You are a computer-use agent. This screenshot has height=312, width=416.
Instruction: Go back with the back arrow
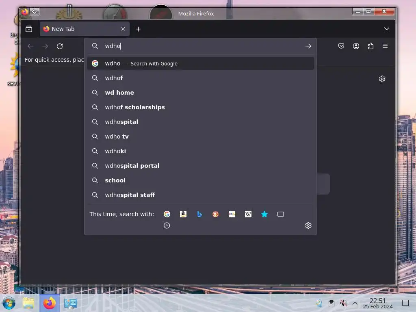[x=30, y=46]
